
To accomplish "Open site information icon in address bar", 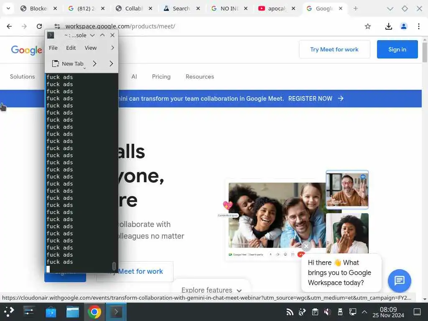I will (x=57, y=26).
